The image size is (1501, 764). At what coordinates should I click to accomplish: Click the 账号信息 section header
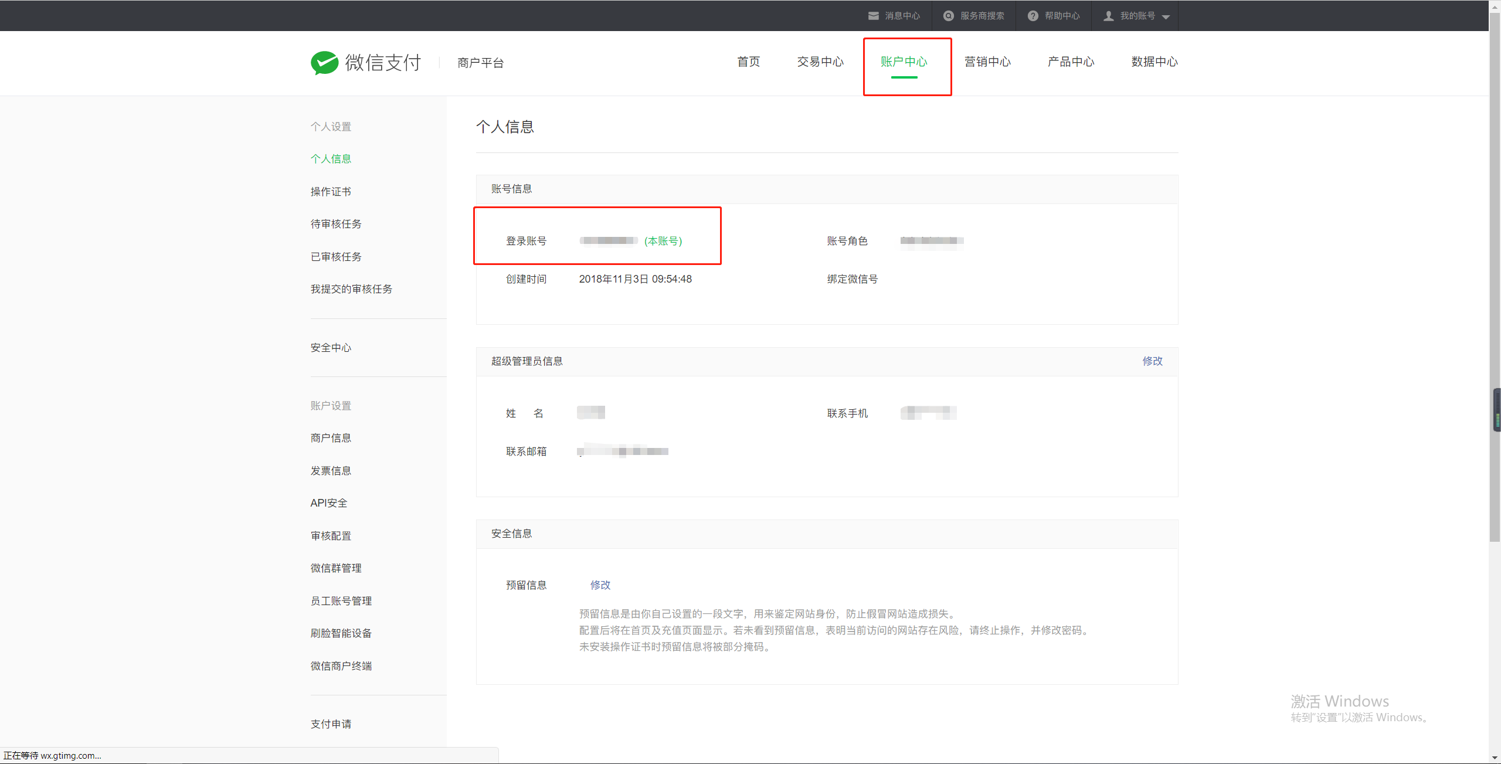pos(512,189)
